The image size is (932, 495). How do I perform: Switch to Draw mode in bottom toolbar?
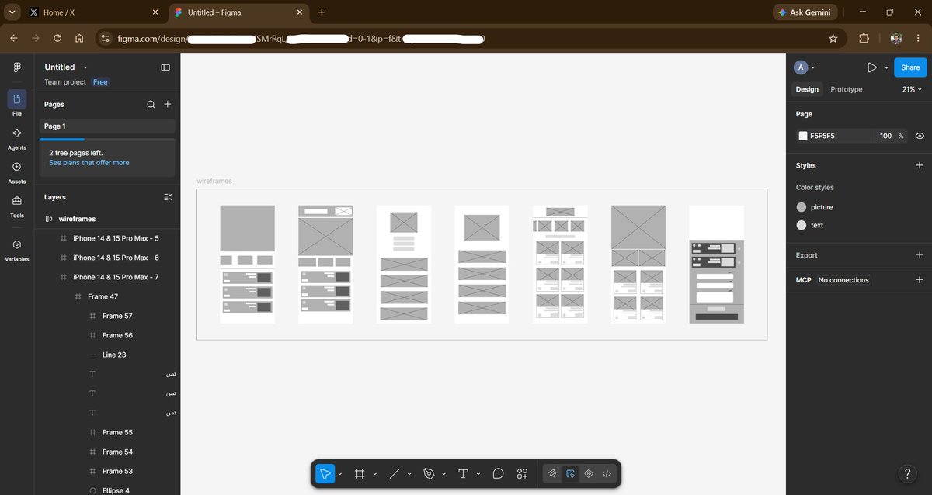[x=552, y=473]
